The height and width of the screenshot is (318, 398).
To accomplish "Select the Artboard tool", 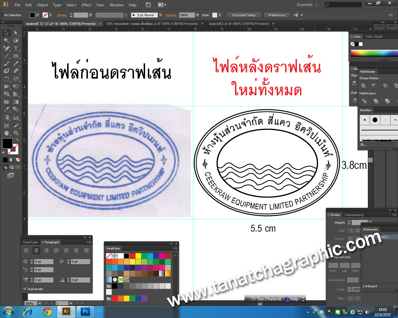I will pyautogui.click(x=7, y=125).
